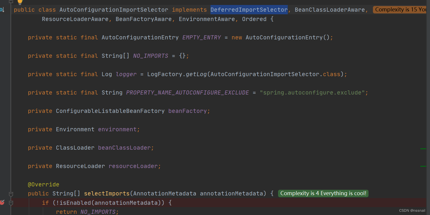The width and height of the screenshot is (430, 215).
Task: Collapse the if (!isEnabled) block fold marker
Action: [x=11, y=203]
